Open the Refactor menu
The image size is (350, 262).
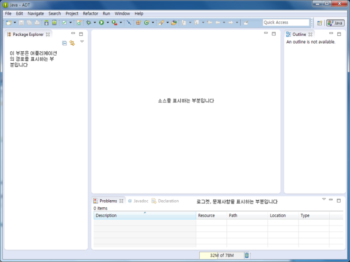[91, 13]
